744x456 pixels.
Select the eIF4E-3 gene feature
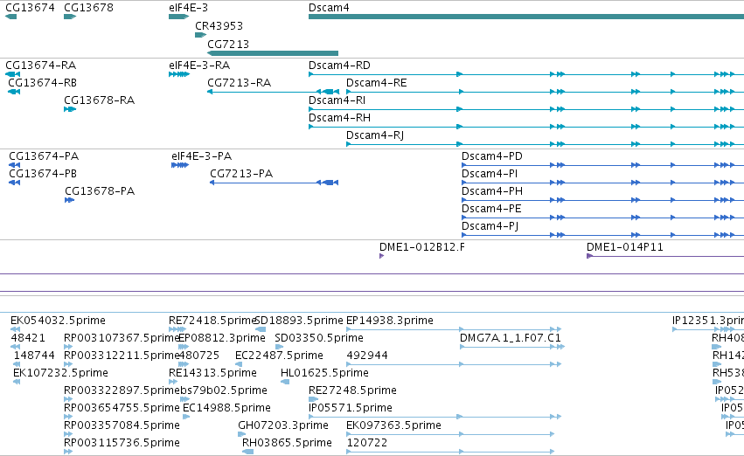coord(179,17)
